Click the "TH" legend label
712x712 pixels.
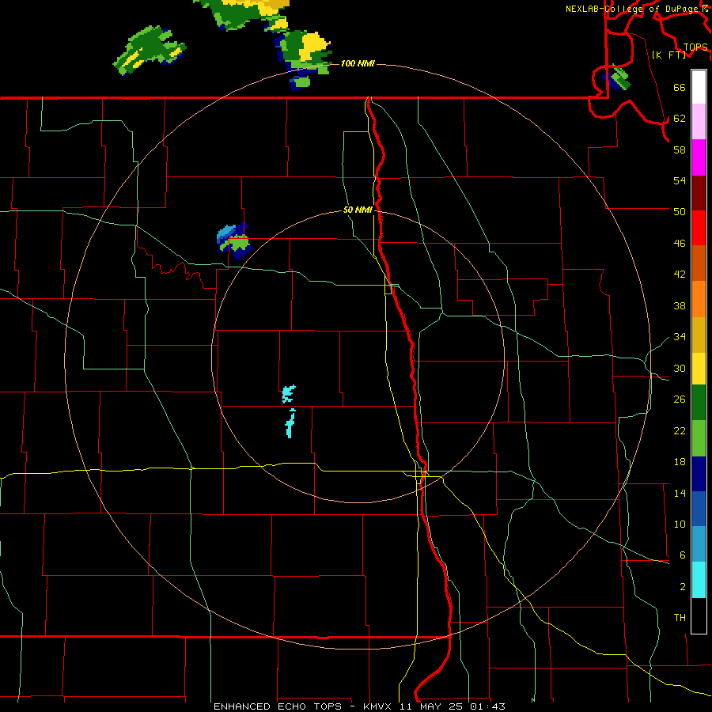(680, 618)
